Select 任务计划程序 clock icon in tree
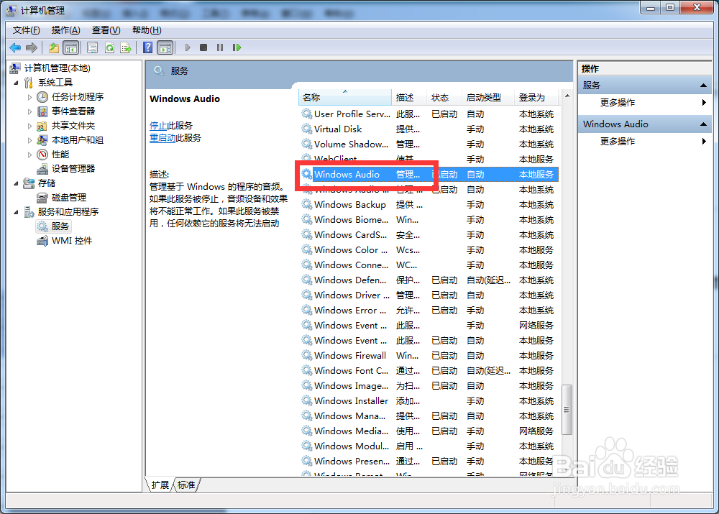719x514 pixels. [x=42, y=97]
